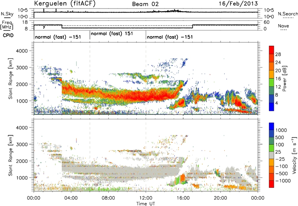Image resolution: width=298 pixels, height=206 pixels.
Task: Click the "12" power colorbar label
Action: [278, 87]
